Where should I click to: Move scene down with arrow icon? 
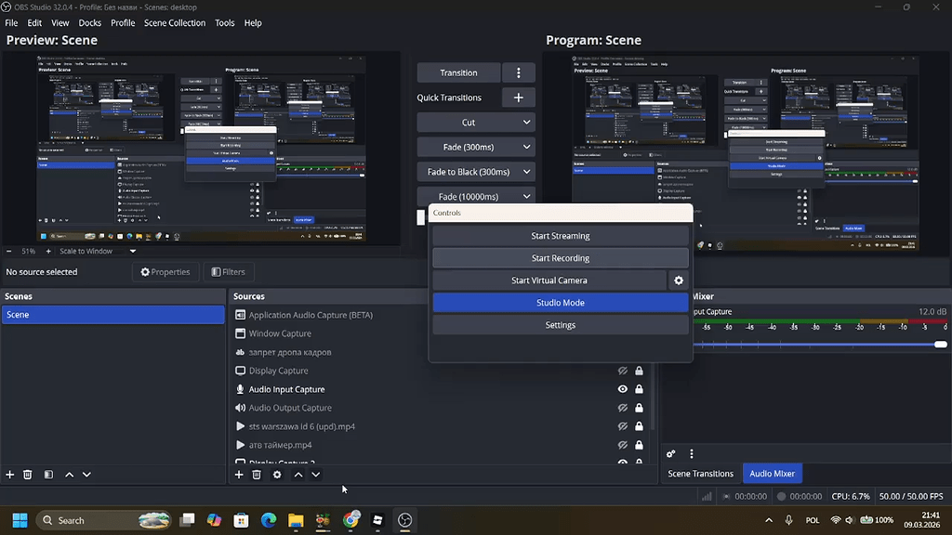[x=86, y=475]
